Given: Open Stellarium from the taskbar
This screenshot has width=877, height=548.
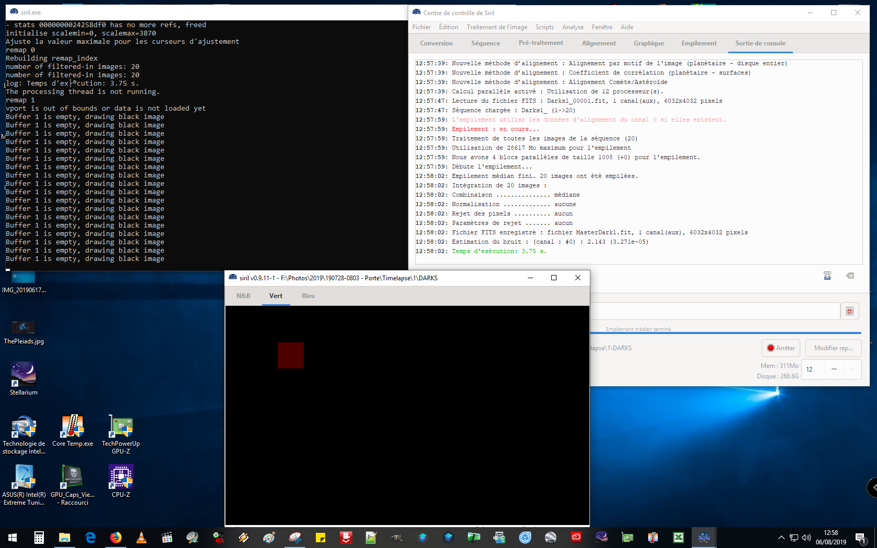Looking at the screenshot, I should [601, 538].
